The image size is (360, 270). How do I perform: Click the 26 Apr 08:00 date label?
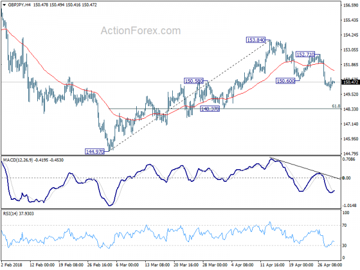(329, 265)
